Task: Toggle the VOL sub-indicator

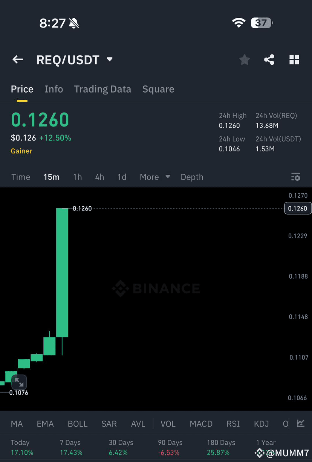Action: pos(168,424)
